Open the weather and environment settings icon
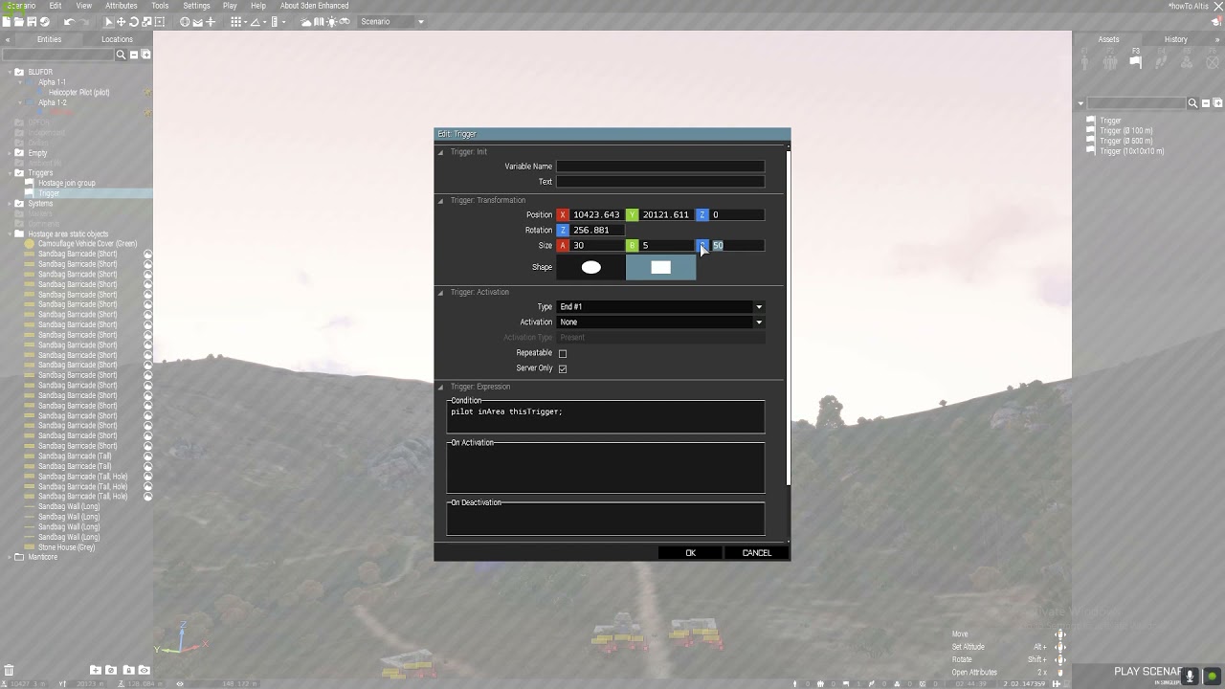This screenshot has width=1225, height=689. (306, 21)
